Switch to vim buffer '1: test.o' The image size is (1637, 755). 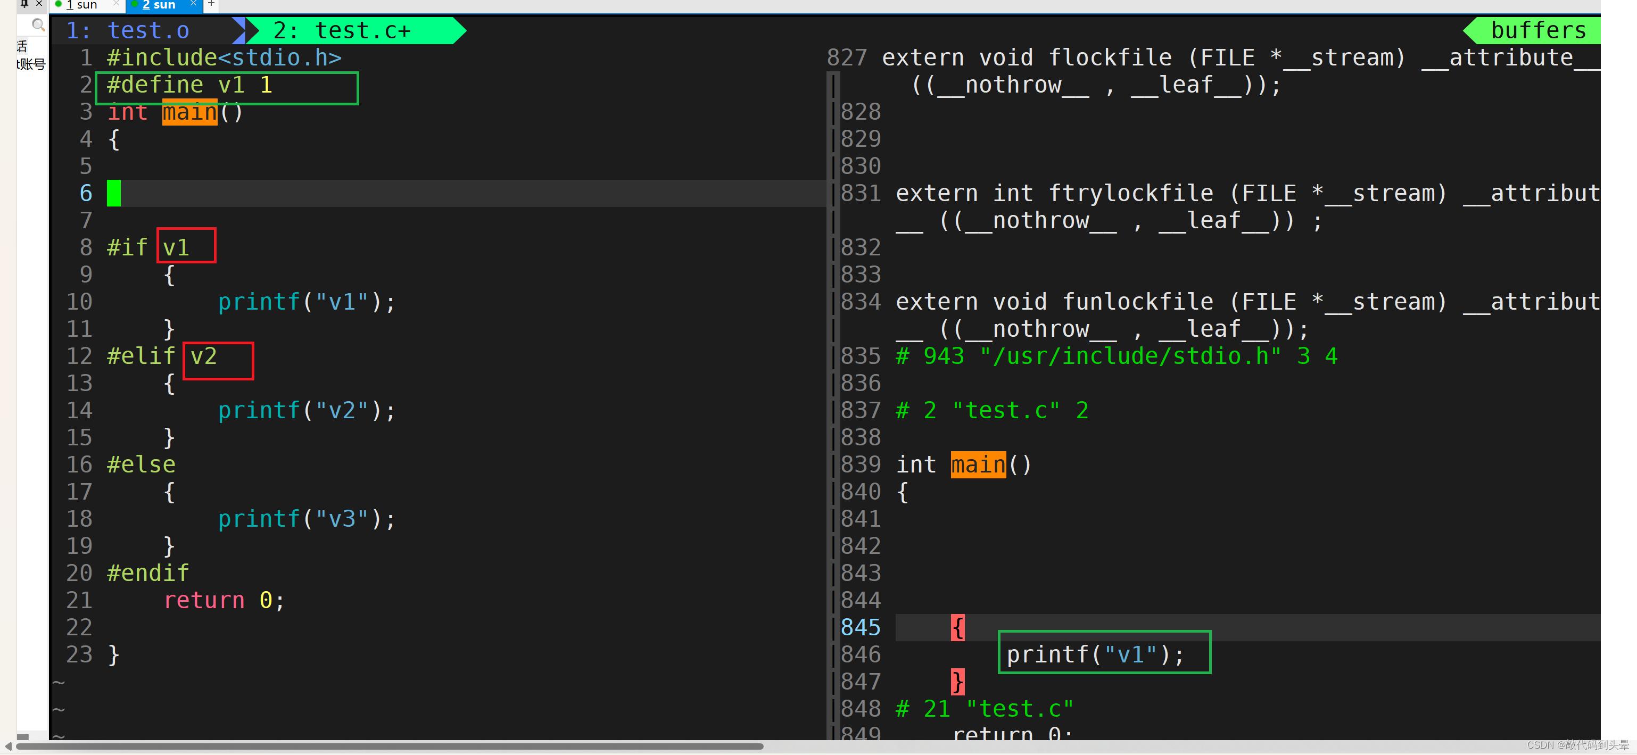[128, 30]
